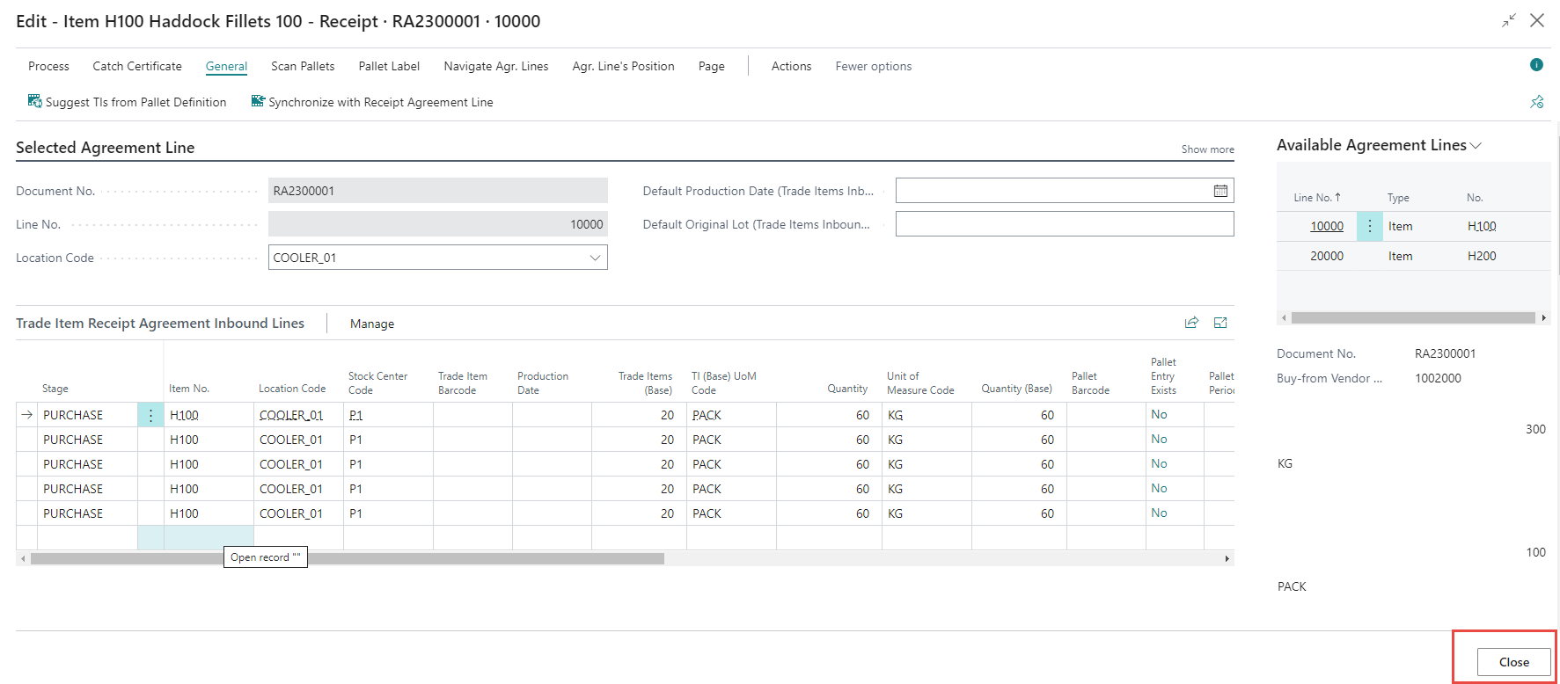1560x684 pixels.
Task: Click the Default Original Lot input field
Action: pyautogui.click(x=1064, y=224)
